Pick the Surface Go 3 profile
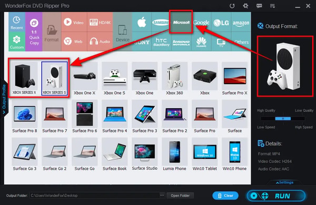 click(x=25, y=155)
